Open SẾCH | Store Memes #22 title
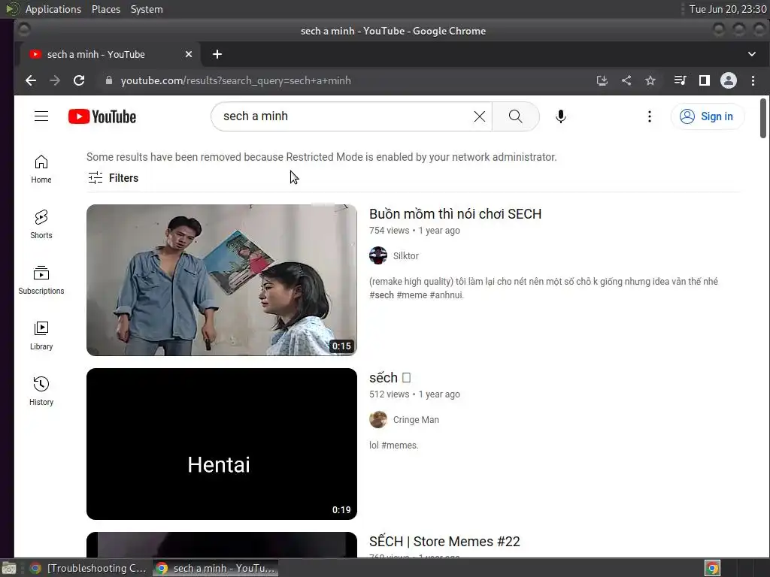Viewport: 770px width, 577px height. tap(444, 541)
